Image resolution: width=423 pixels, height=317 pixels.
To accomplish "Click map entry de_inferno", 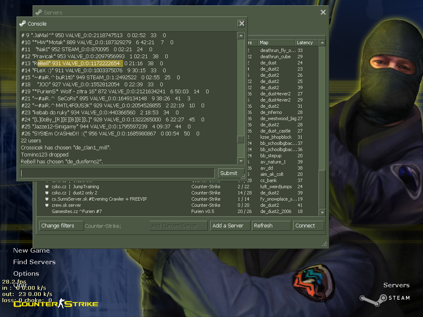I will (271, 112).
